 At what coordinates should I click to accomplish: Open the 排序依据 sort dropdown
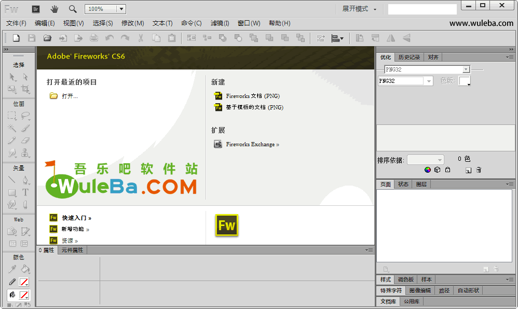(x=426, y=160)
